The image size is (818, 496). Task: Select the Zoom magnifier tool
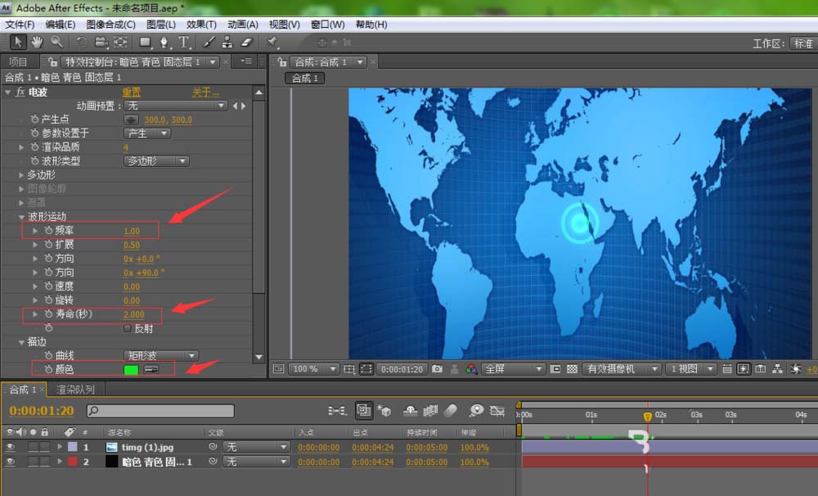(56, 42)
